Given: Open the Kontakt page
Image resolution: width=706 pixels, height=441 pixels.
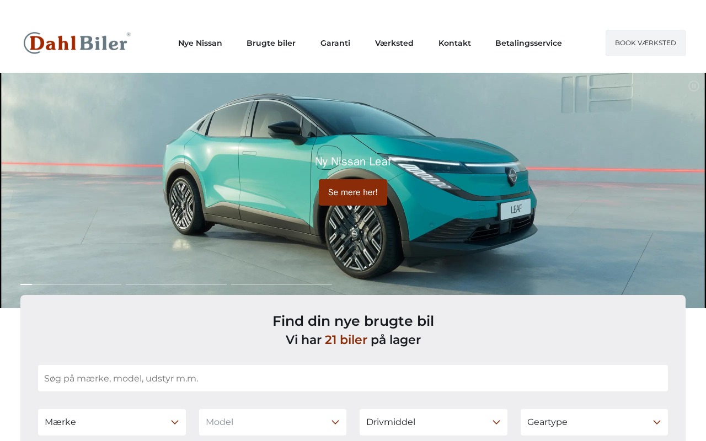Looking at the screenshot, I should (x=454, y=43).
